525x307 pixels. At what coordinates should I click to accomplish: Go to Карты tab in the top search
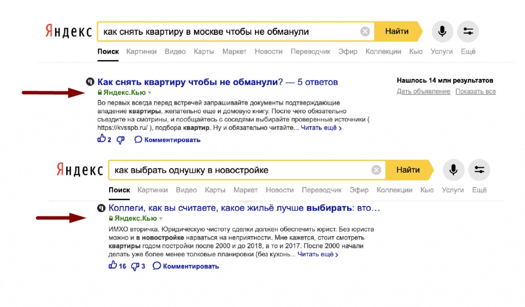204,52
